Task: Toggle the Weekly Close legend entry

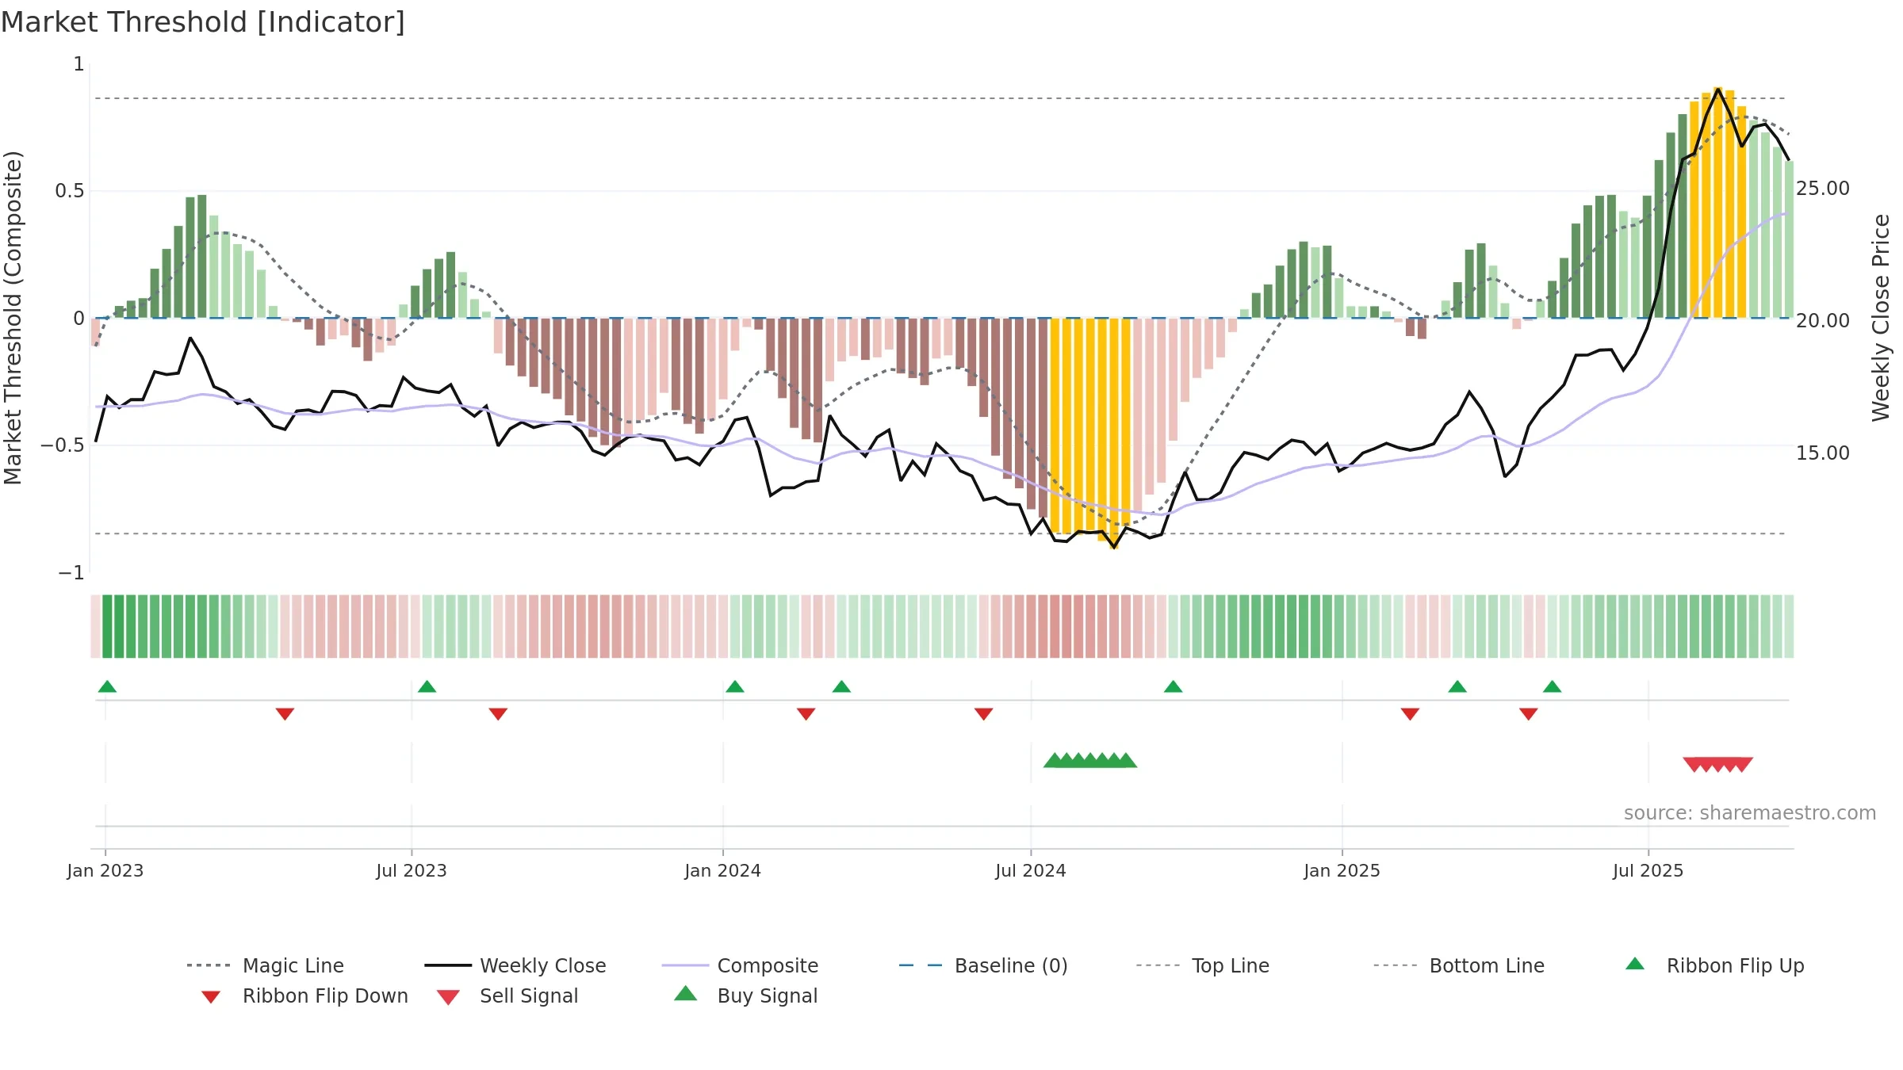Action: pos(515,965)
